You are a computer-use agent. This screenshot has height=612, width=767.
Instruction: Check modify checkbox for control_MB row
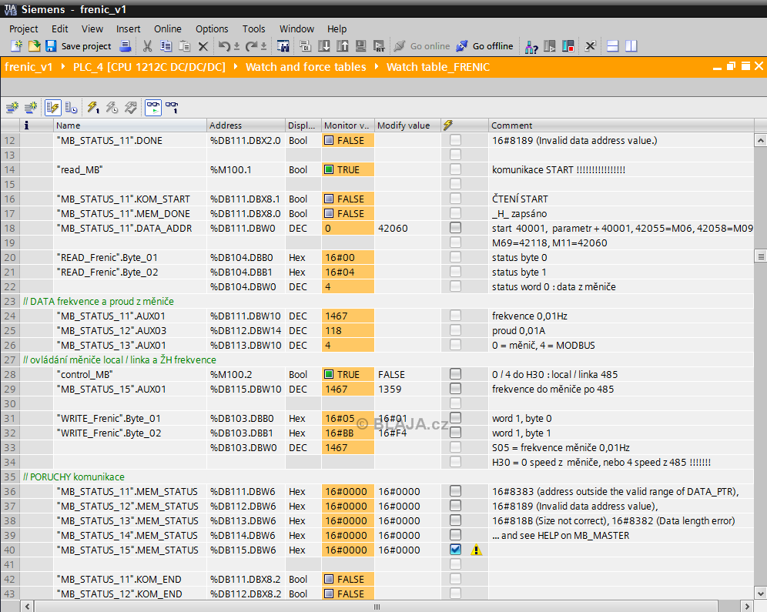coord(455,374)
